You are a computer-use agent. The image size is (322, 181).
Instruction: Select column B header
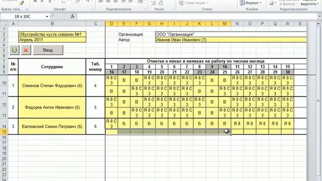pos(52,24)
